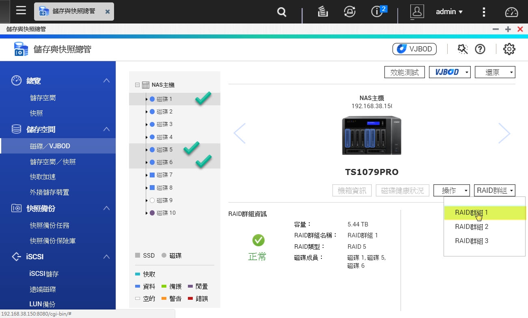Screen dimensions: 528x318
Task: Open the 還原 dropdown
Action: [495, 73]
